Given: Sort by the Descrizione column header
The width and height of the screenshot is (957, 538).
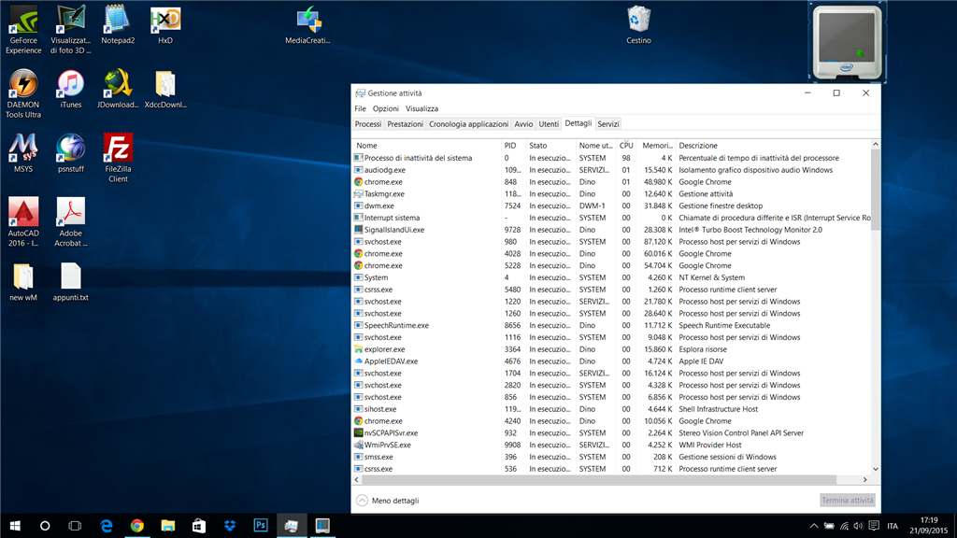Looking at the screenshot, I should [x=773, y=146].
